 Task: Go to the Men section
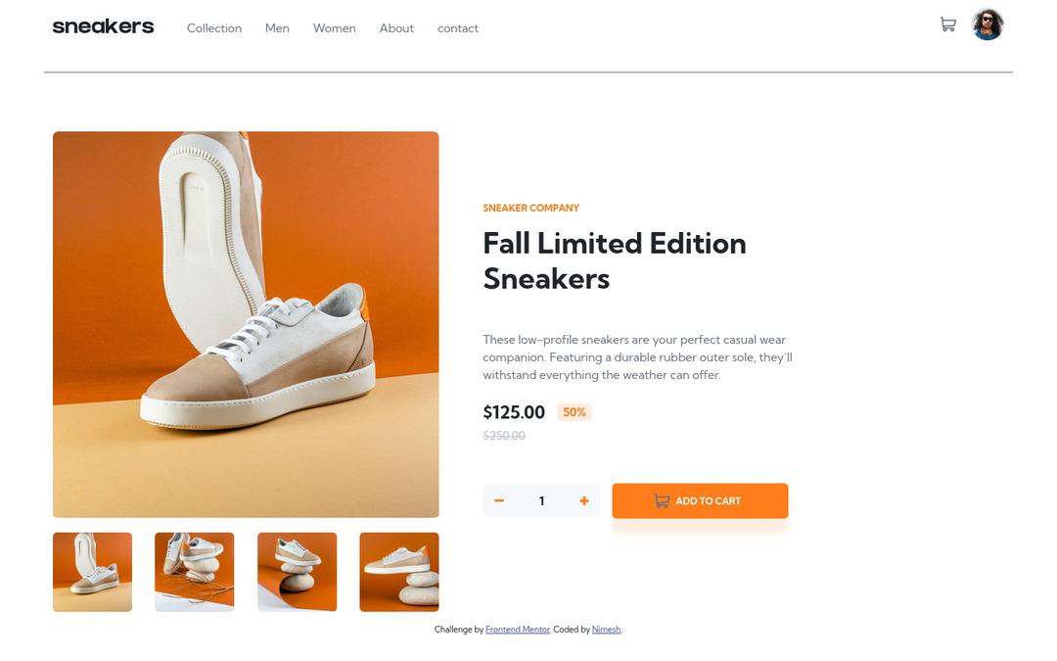[277, 28]
